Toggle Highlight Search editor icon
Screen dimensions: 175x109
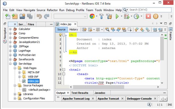pos(124,29)
